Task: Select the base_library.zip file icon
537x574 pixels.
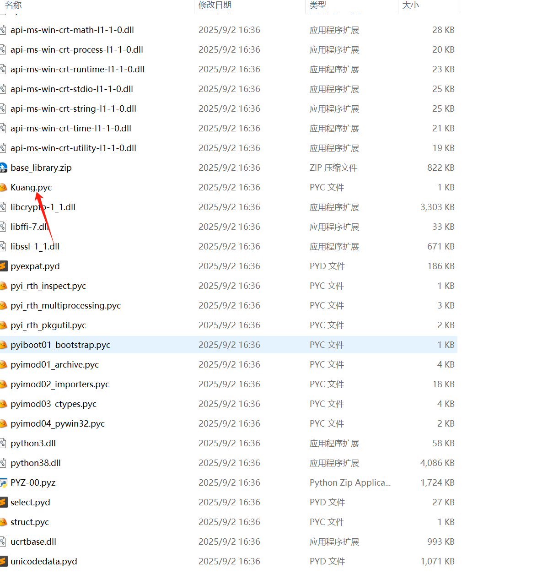Action: (x=3, y=168)
